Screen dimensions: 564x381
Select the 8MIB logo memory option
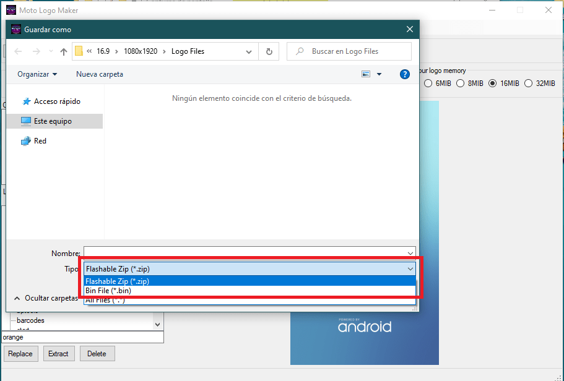tap(461, 83)
